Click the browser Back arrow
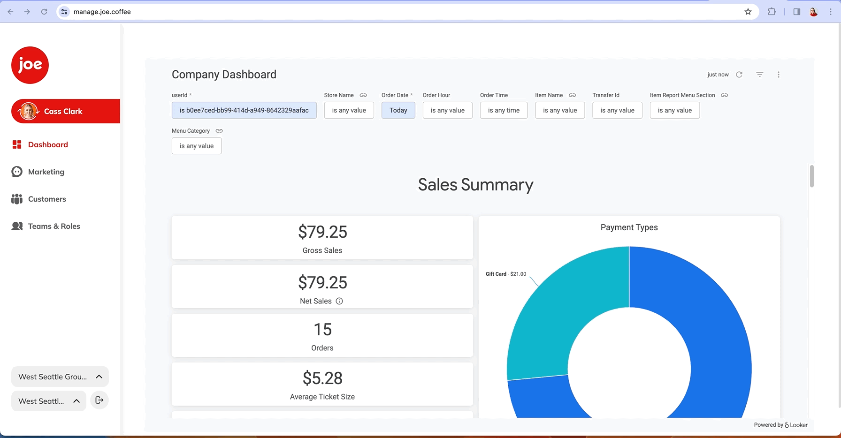The image size is (841, 438). pyautogui.click(x=10, y=12)
